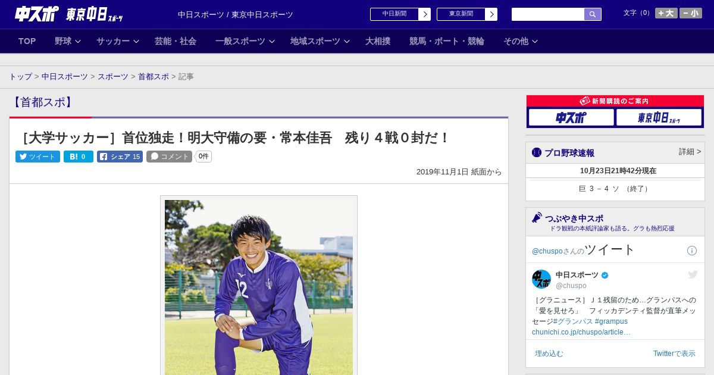The image size is (714, 375).
Task: Click the 中スポ logo in header
Action: coord(36,14)
